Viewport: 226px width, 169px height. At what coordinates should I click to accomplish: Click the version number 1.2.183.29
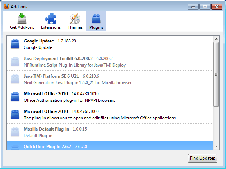click(67, 41)
